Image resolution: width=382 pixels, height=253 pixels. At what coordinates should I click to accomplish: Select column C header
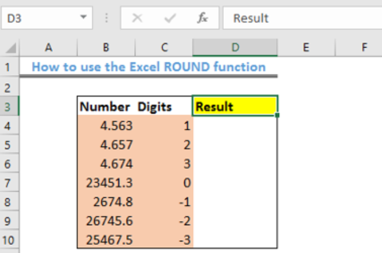point(164,47)
